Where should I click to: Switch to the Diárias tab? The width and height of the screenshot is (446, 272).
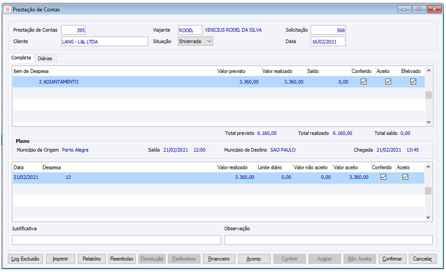coord(45,59)
